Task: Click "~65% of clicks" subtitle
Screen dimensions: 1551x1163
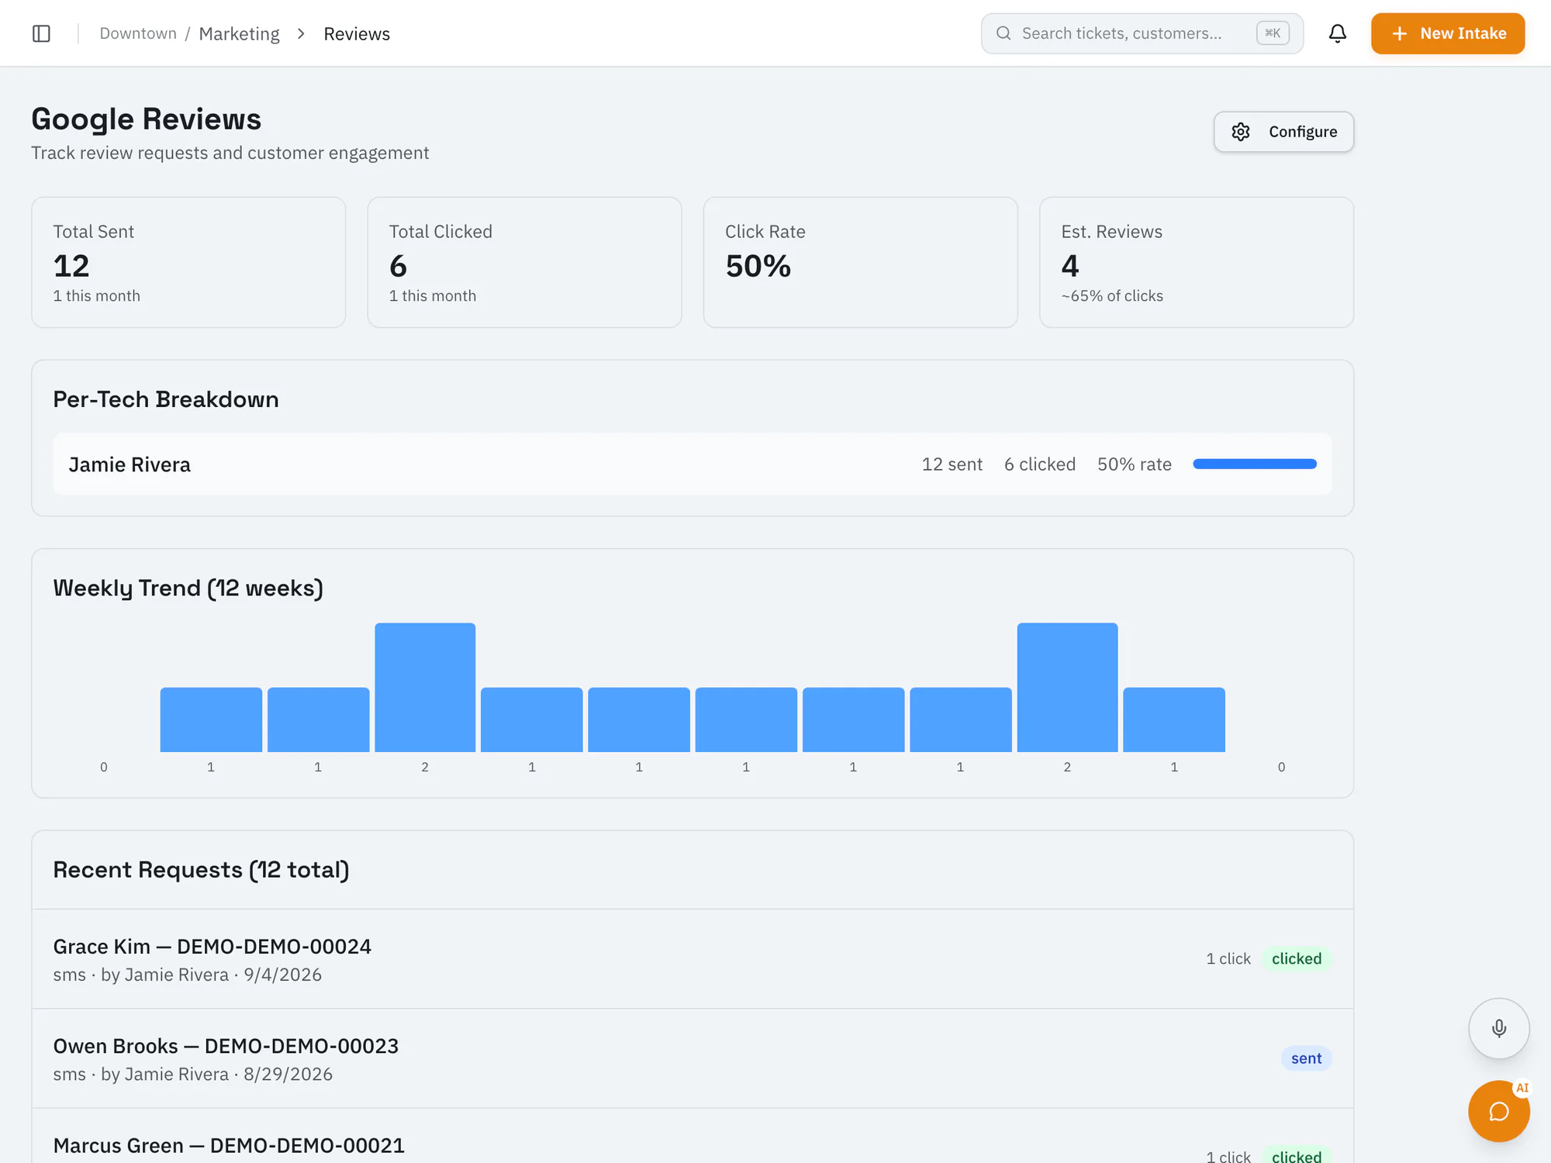Action: tap(1112, 295)
